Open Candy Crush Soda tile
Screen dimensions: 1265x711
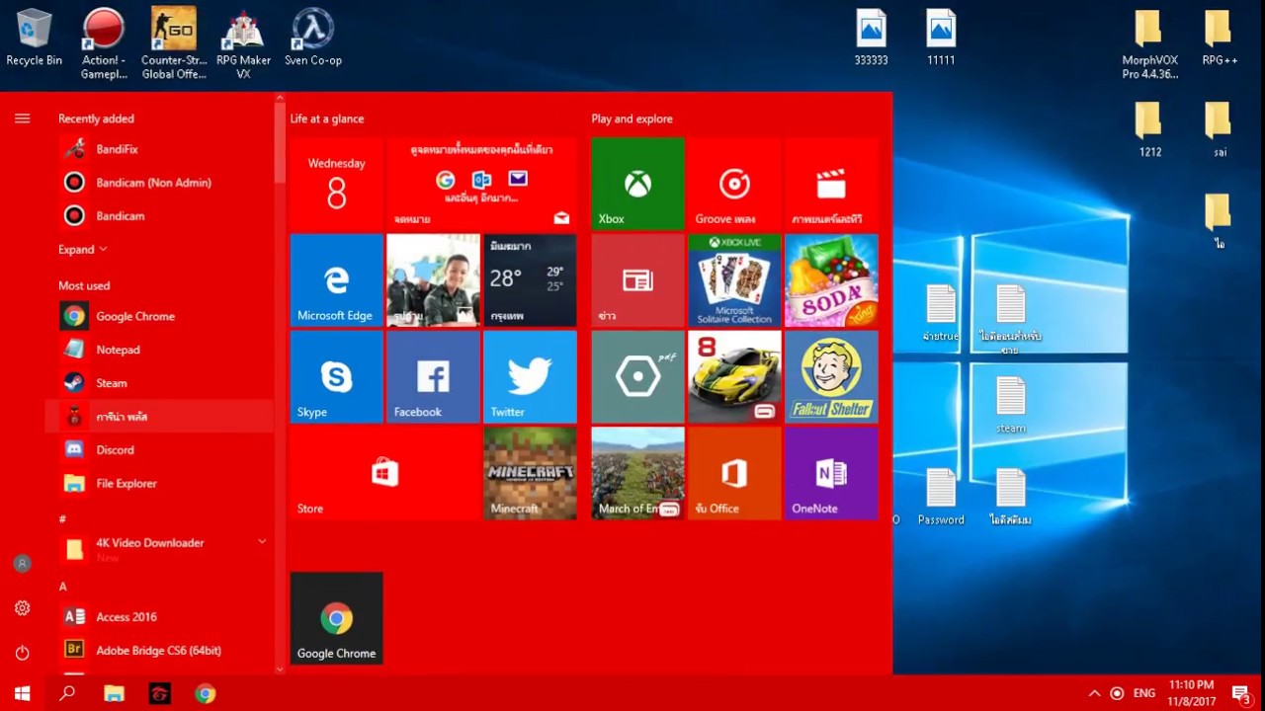831,280
